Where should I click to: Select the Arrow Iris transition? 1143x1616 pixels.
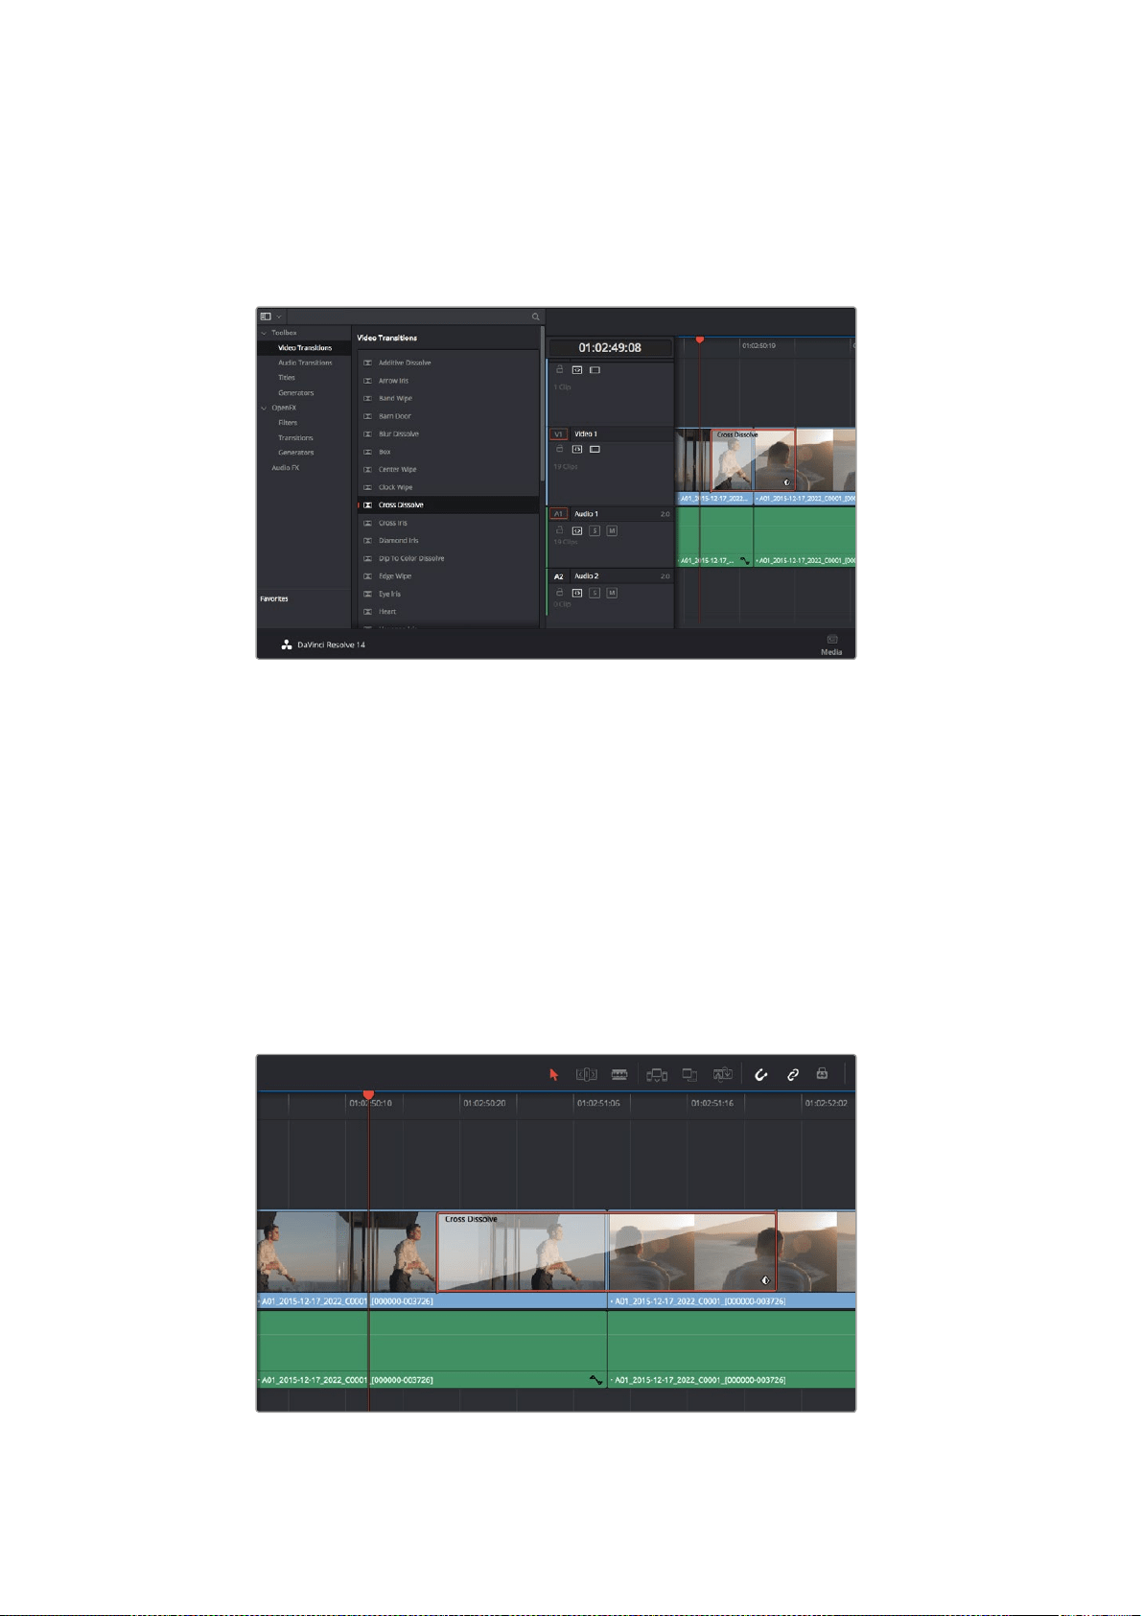tap(448, 381)
